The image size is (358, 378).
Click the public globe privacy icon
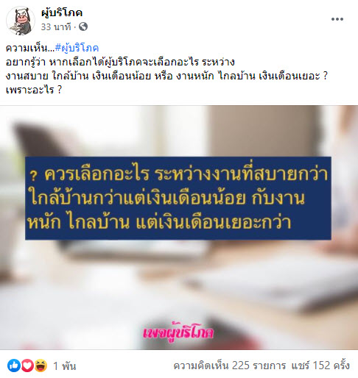(83, 26)
